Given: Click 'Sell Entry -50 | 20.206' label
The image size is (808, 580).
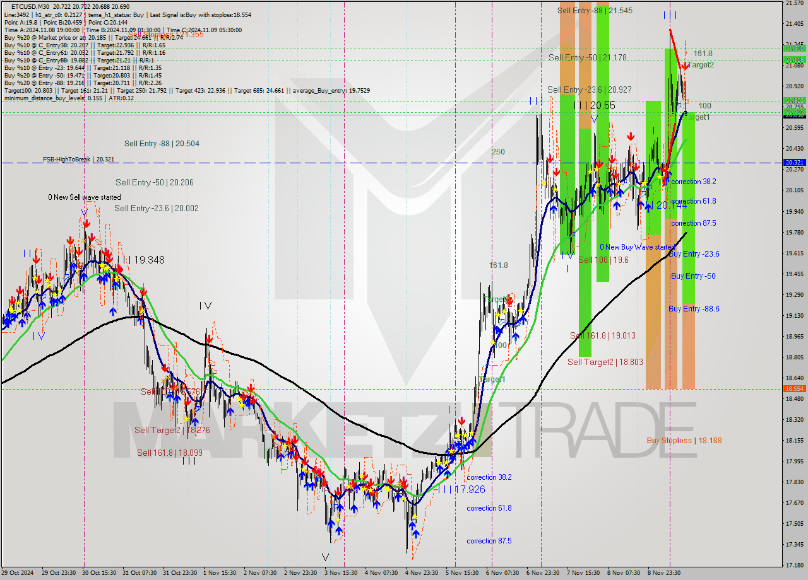Looking at the screenshot, I should point(154,183).
